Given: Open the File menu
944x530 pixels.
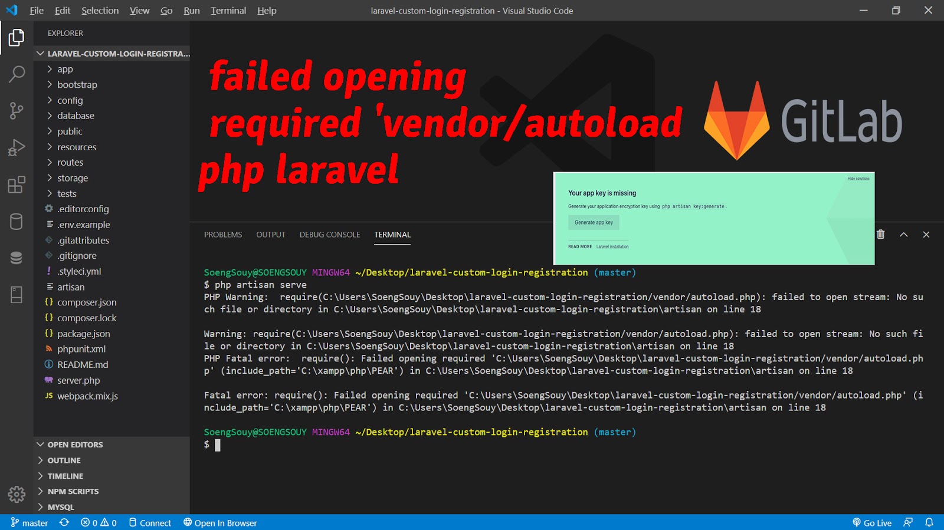Looking at the screenshot, I should 37,11.
